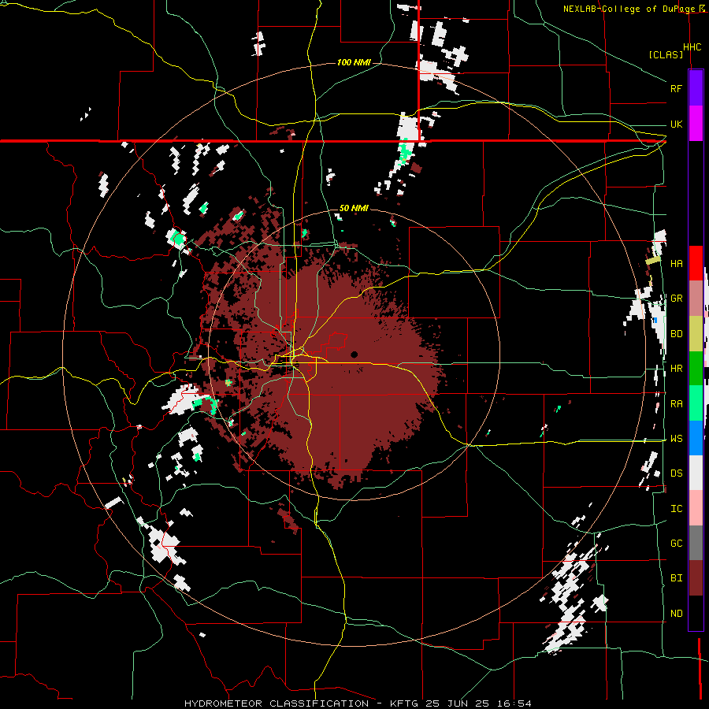Click the DS legend label
Viewport: 709px width, 709px height.
(x=676, y=473)
